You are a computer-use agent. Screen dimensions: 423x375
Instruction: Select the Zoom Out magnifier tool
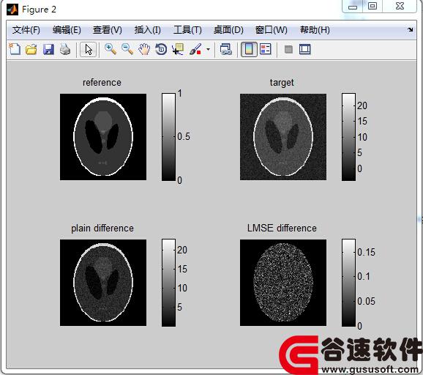point(127,49)
